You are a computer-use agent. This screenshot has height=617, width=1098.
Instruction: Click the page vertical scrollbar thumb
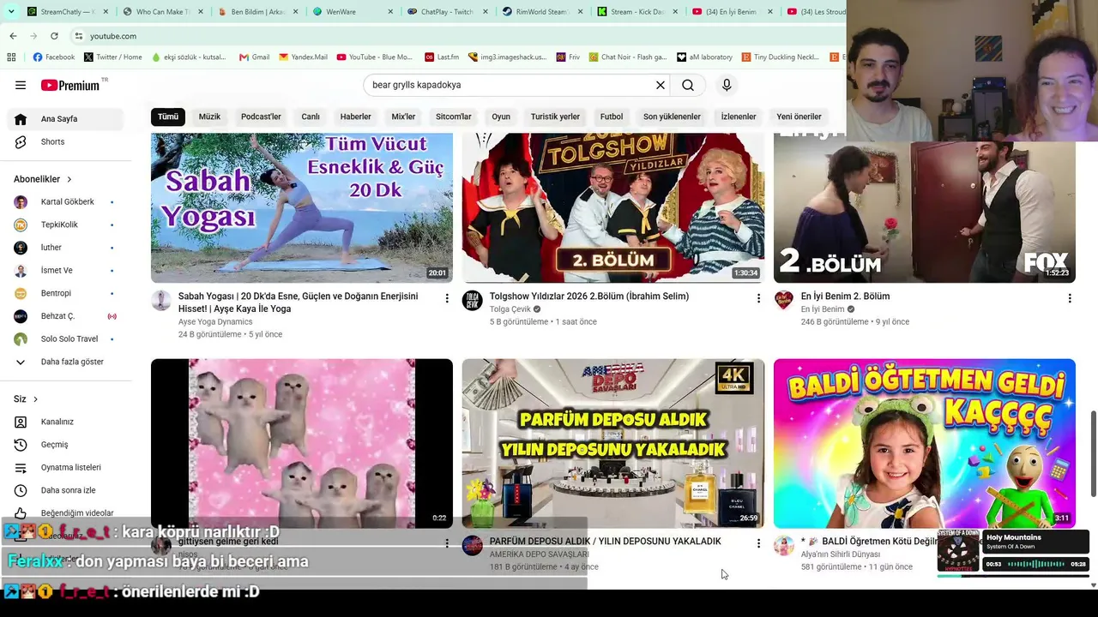point(1093,452)
